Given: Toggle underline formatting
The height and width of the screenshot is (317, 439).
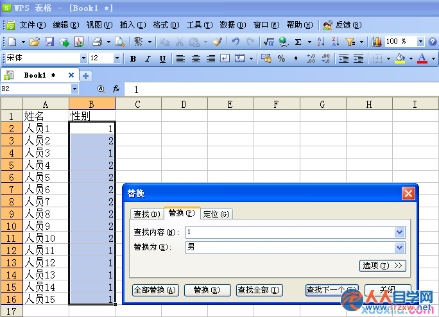Looking at the screenshot, I should pos(162,59).
